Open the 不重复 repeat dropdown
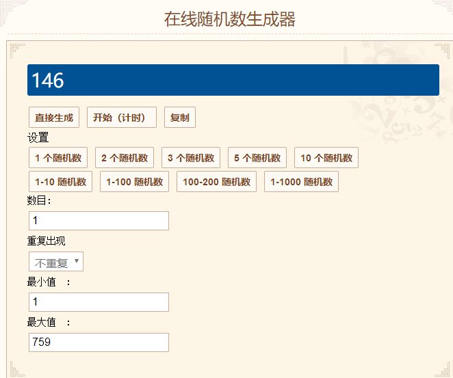453x378 pixels. pos(56,261)
